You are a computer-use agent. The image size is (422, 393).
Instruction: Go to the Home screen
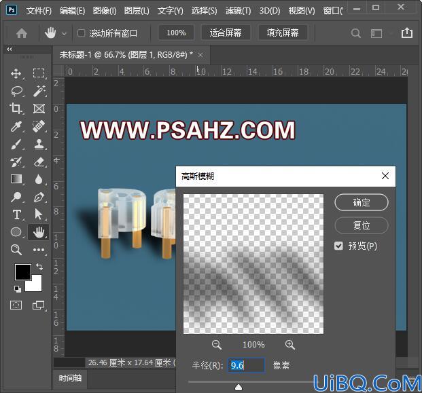[22, 33]
